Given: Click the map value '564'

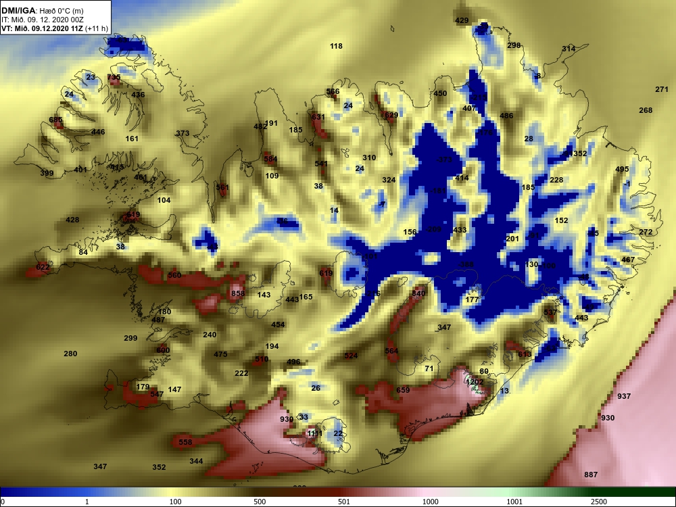Looking at the screenshot, I should (x=391, y=351).
